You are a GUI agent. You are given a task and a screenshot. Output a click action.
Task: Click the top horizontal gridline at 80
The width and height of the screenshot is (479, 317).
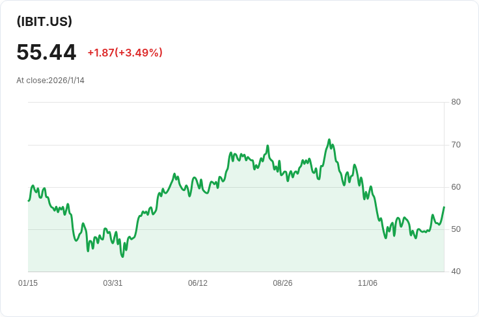234,102
